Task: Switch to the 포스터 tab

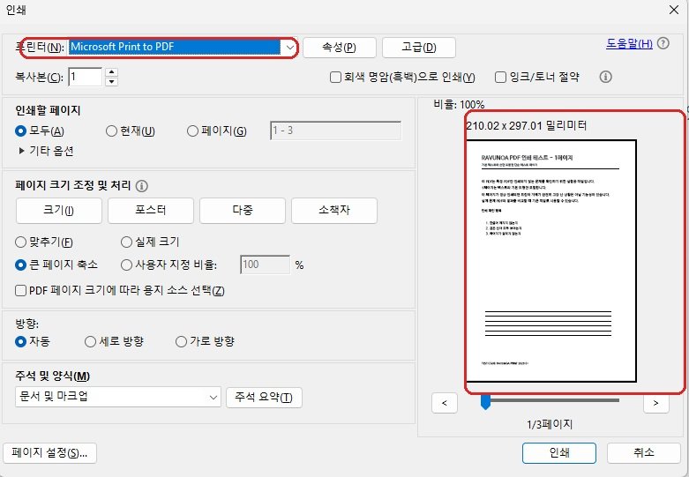Action: (151, 211)
